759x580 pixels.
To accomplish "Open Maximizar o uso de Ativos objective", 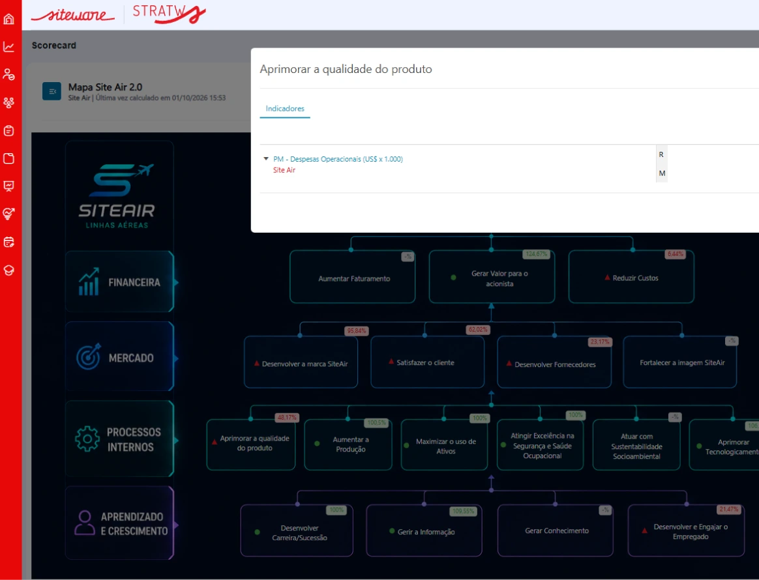I will point(444,444).
